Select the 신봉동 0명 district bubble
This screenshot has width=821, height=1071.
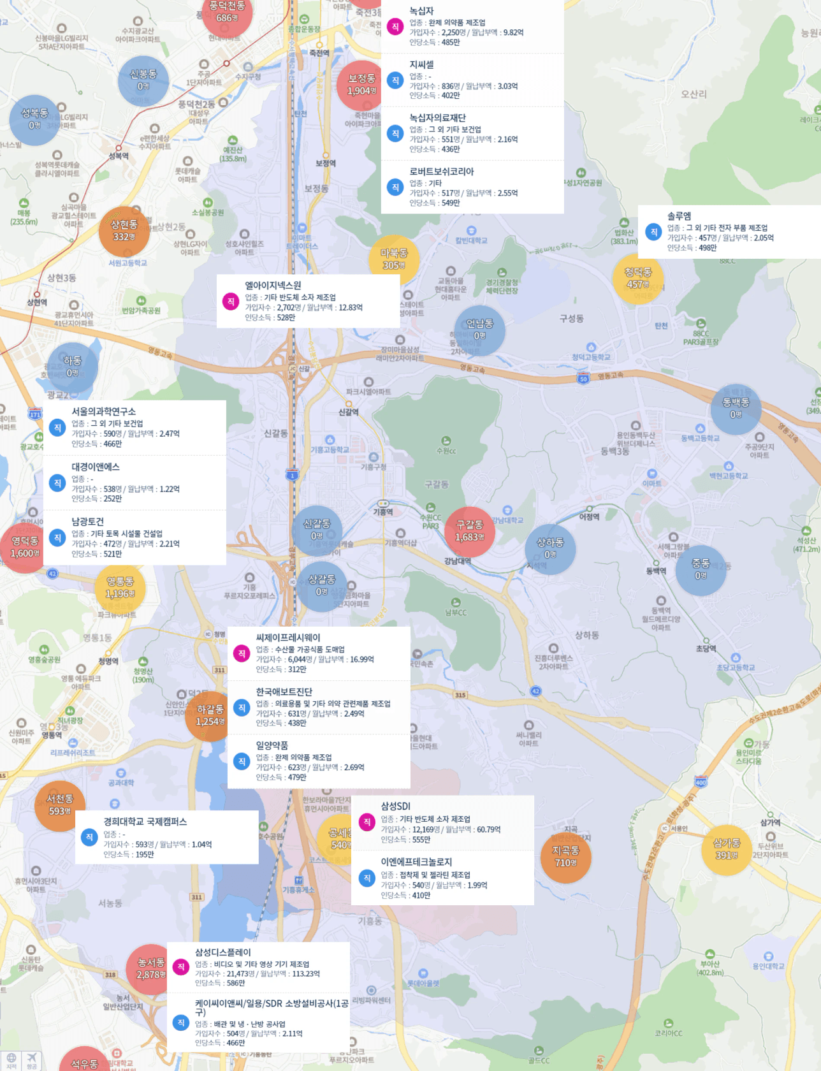(x=143, y=80)
